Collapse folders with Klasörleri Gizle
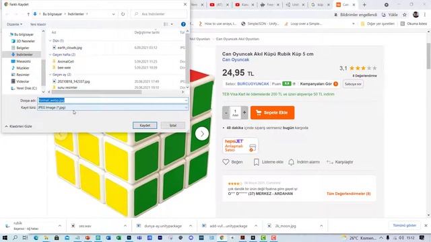This screenshot has height=242, width=431. (x=19, y=126)
